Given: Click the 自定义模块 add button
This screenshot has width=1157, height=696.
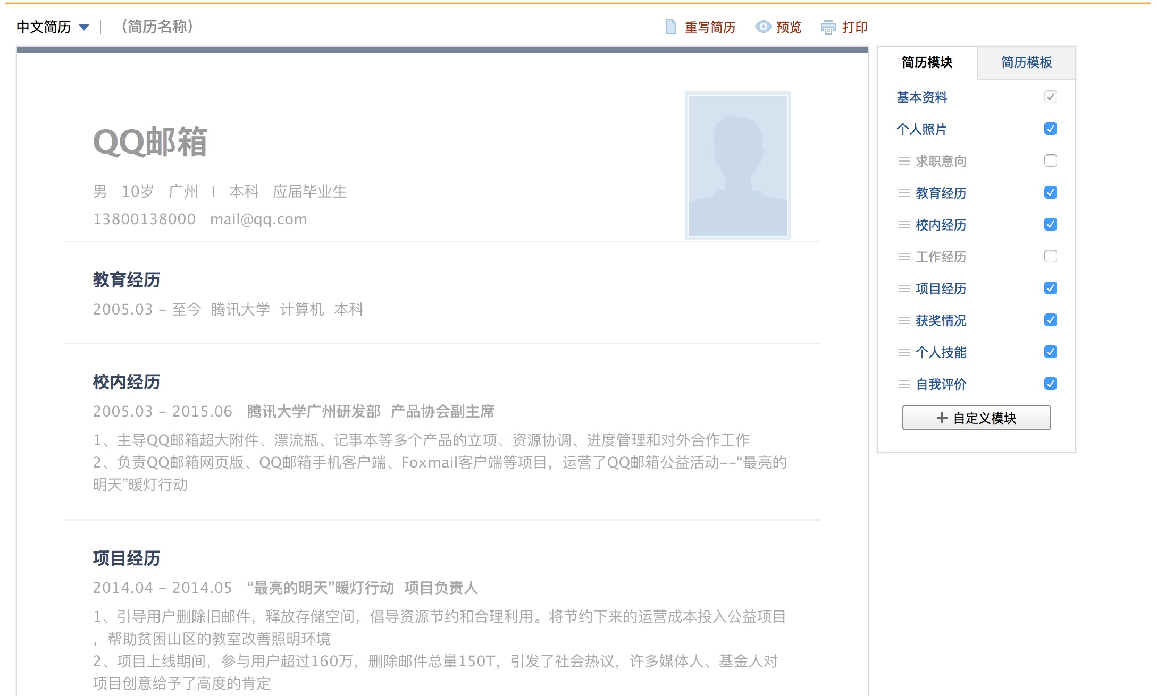Looking at the screenshot, I should coord(976,418).
